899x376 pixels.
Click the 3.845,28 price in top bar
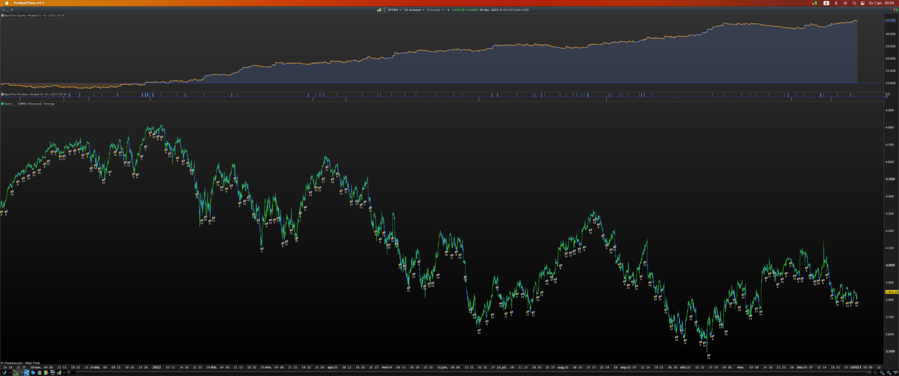tap(458, 10)
